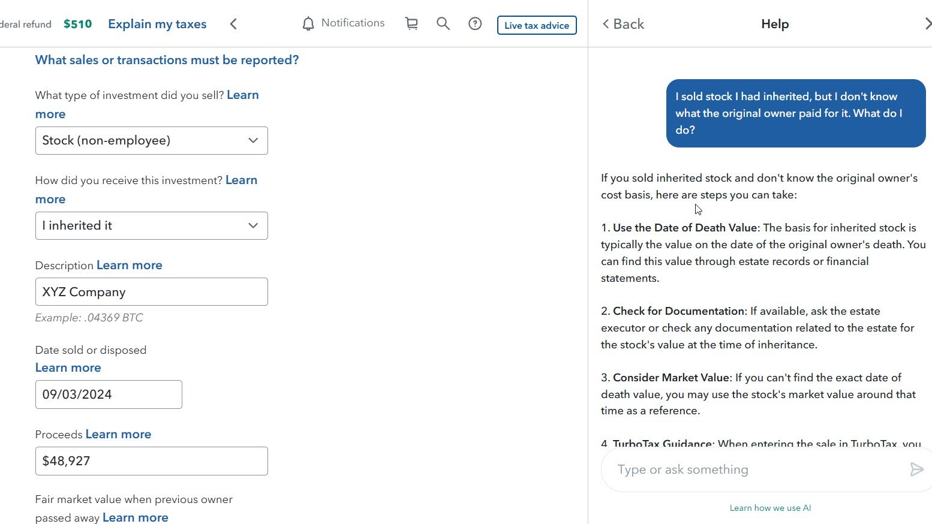Image resolution: width=932 pixels, height=524 pixels.
Task: Click the shopping cart icon
Action: [411, 23]
